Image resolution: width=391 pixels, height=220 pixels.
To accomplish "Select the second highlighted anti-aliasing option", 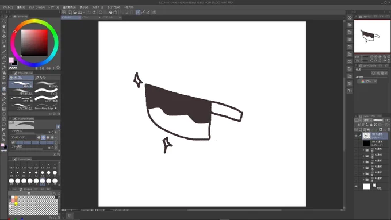I will 43,137.
